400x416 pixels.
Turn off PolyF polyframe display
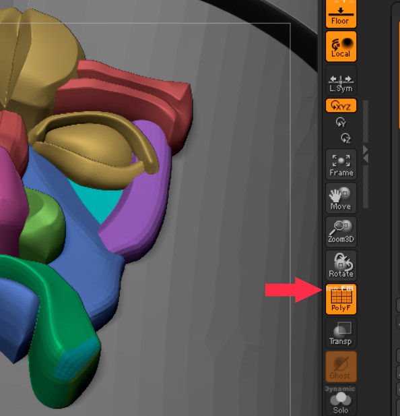click(x=341, y=299)
